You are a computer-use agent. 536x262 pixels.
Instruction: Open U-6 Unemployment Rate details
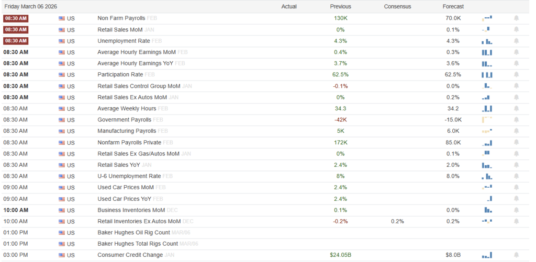[129, 176]
